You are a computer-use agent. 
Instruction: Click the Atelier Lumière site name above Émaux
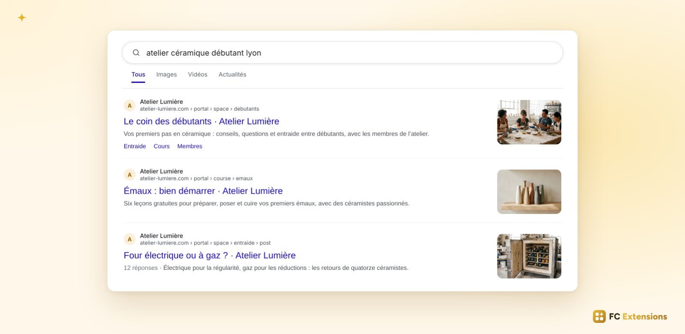pyautogui.click(x=161, y=171)
